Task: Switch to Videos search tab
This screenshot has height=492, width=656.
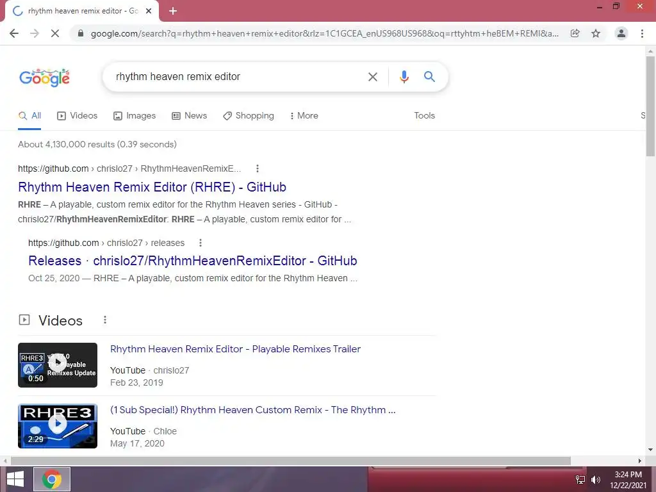Action: point(78,116)
